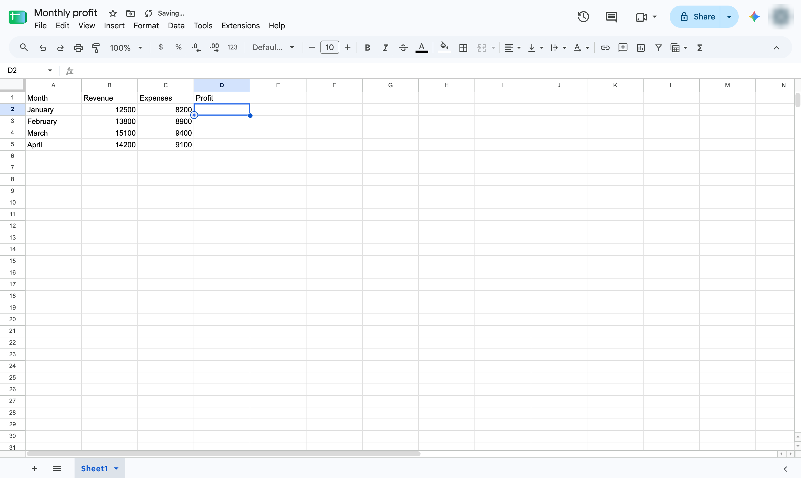Viewport: 801px width, 478px height.
Task: Toggle italic formatting
Action: tap(385, 48)
